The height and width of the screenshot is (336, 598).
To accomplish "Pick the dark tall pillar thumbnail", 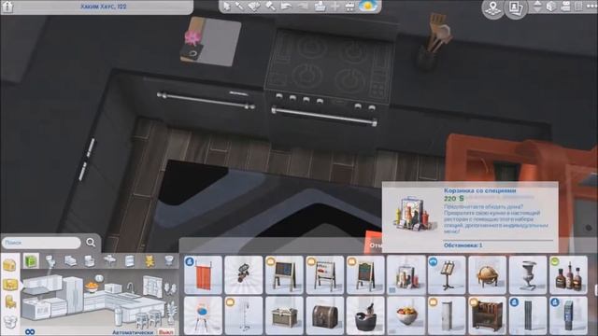I will coord(528,315).
